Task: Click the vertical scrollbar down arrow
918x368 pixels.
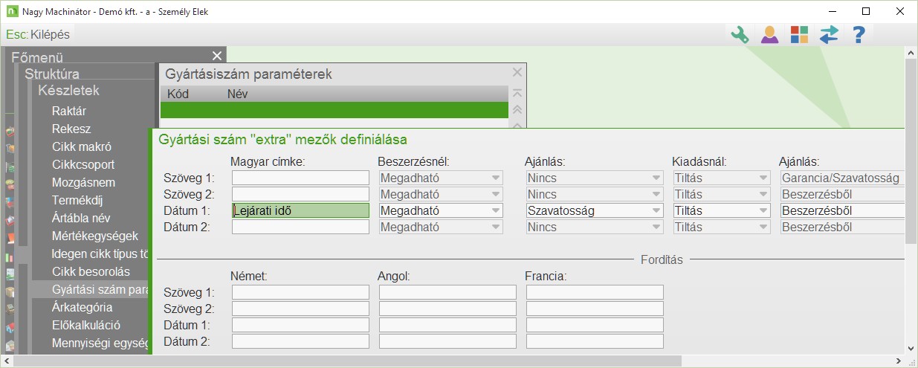Action: 911,348
